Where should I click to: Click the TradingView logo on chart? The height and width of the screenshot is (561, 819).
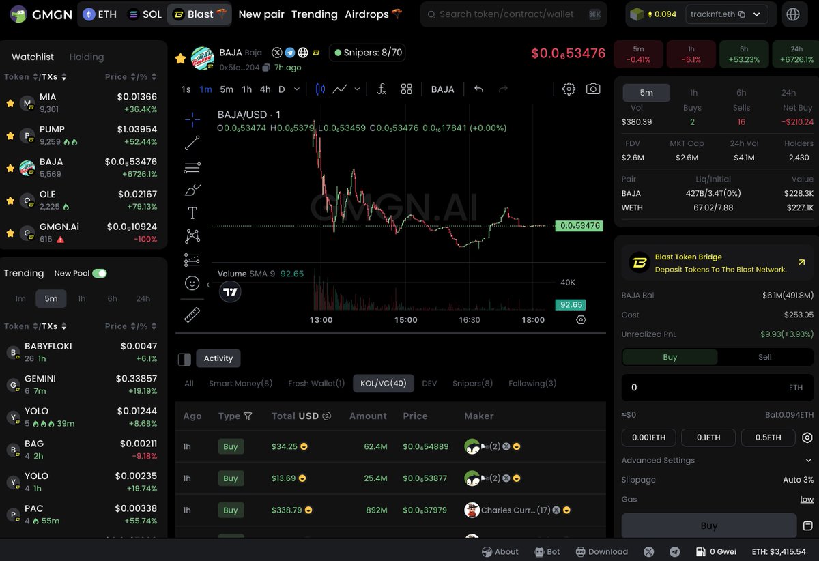pos(231,292)
